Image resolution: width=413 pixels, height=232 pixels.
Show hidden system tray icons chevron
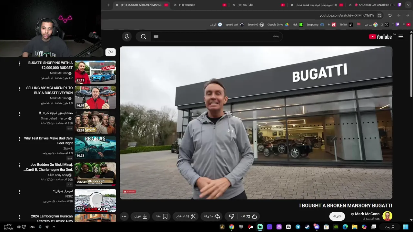[x=54, y=227]
